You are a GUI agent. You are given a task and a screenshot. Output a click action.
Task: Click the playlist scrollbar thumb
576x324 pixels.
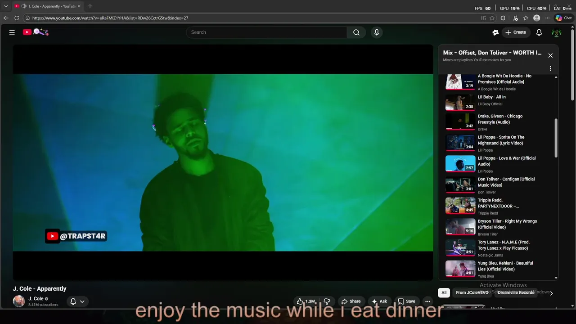pyautogui.click(x=556, y=138)
